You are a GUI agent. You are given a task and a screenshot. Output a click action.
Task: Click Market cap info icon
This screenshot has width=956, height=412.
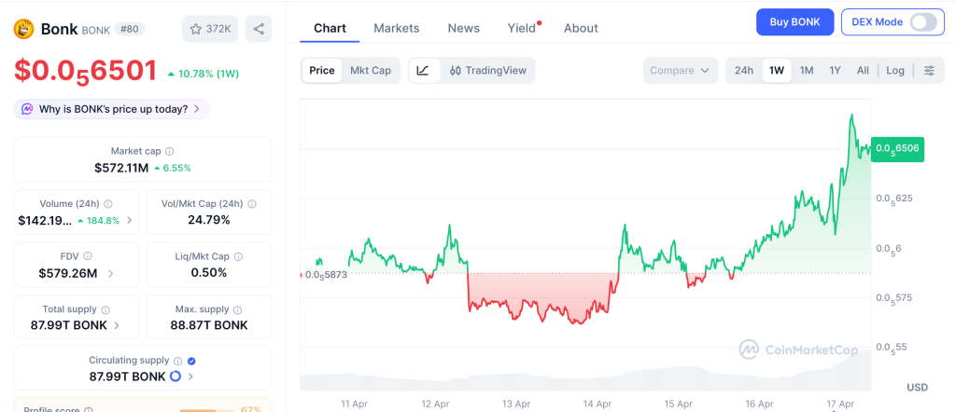170,151
